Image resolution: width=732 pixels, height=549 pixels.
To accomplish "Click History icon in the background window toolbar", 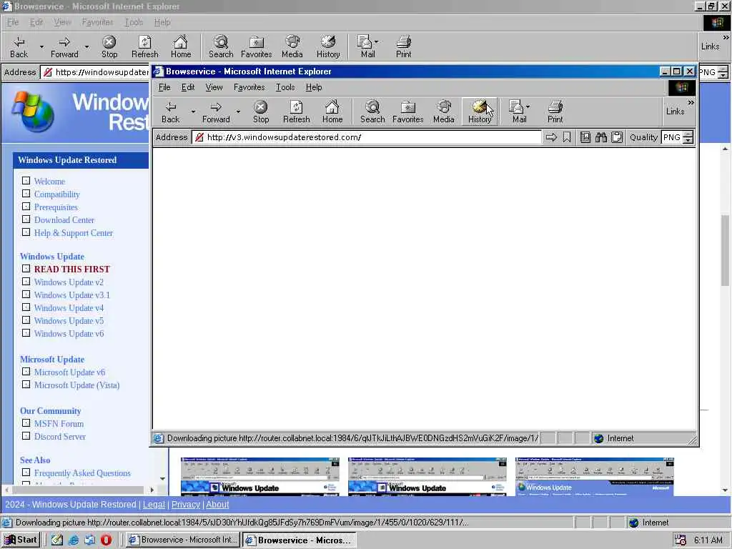I will 328,46.
